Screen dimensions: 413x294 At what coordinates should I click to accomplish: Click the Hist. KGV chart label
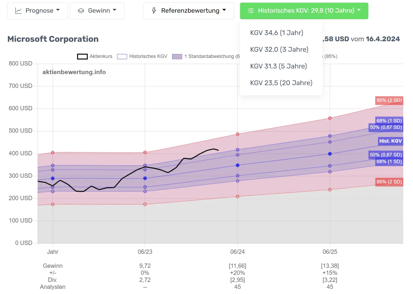tap(390, 141)
